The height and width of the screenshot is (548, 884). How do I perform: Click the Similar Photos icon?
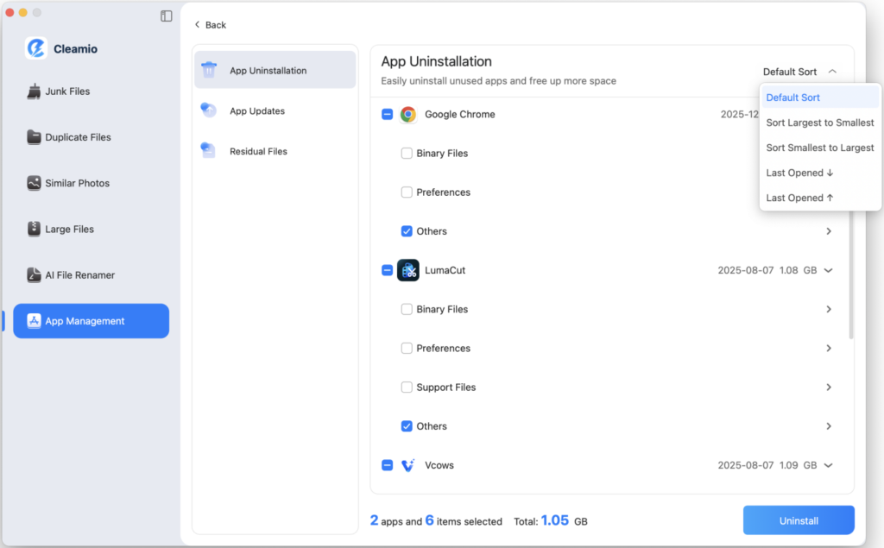pos(35,183)
